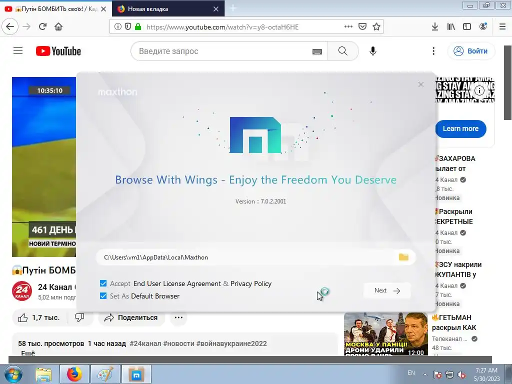512x384 pixels.
Task: Tick the Accept License Agreement checkbox
Action: pos(103,283)
